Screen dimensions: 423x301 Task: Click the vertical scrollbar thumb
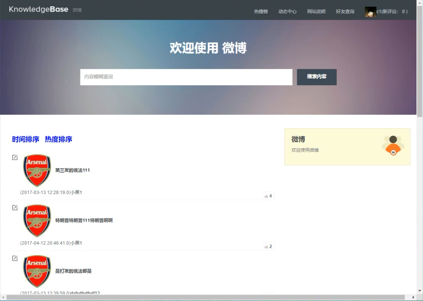click(x=419, y=61)
